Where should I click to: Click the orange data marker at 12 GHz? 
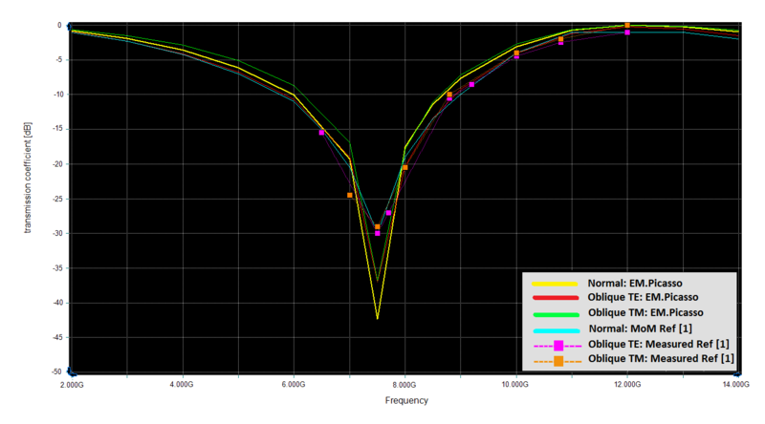627,26
